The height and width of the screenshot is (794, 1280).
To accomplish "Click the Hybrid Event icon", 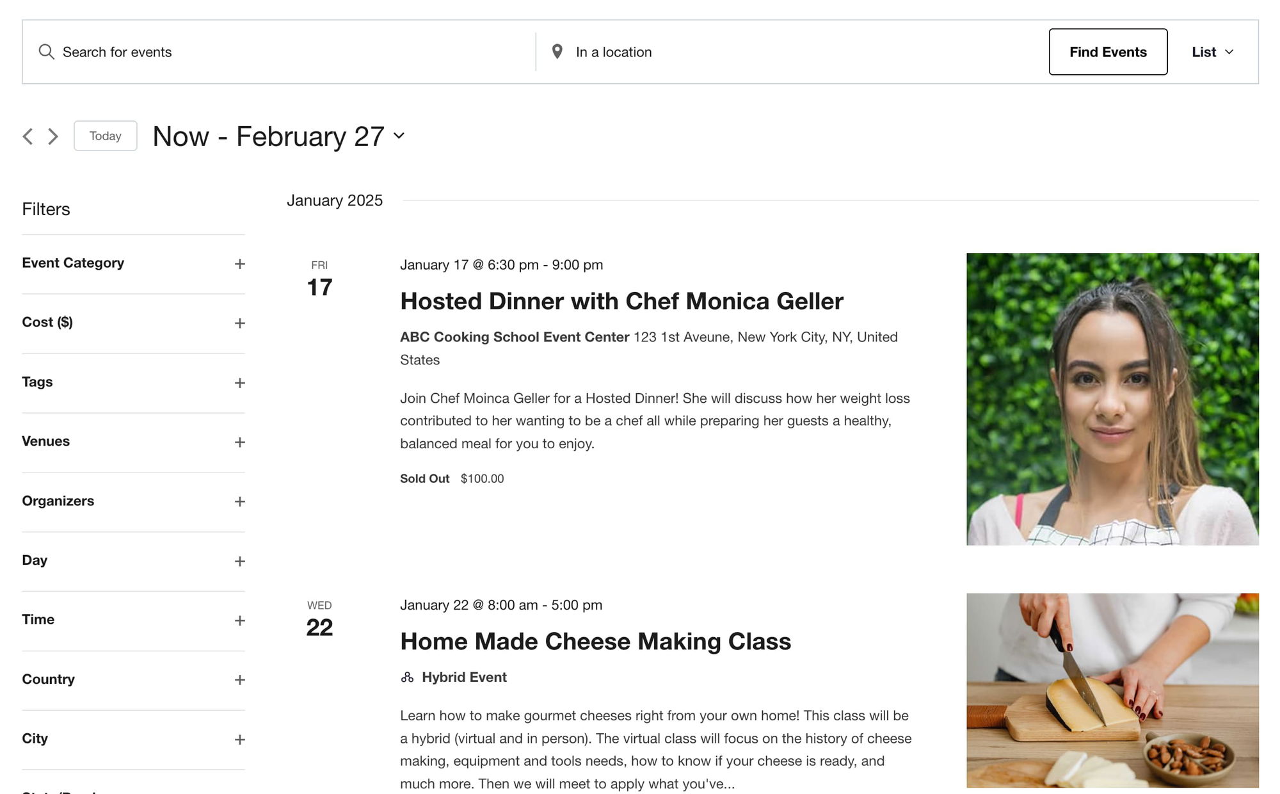I will (407, 677).
